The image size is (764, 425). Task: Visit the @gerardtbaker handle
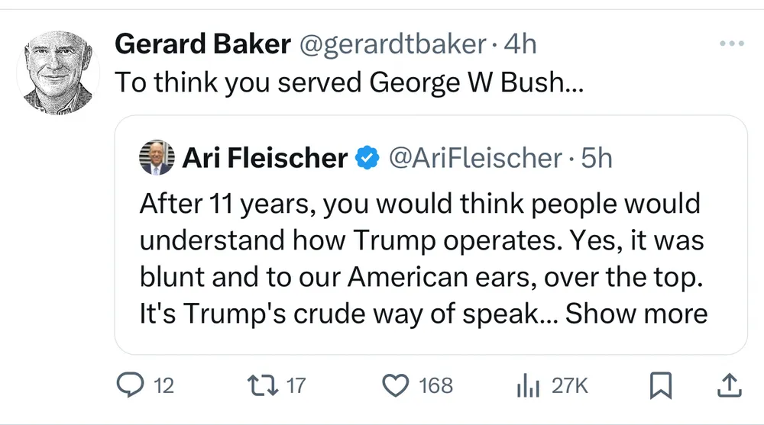click(x=390, y=44)
